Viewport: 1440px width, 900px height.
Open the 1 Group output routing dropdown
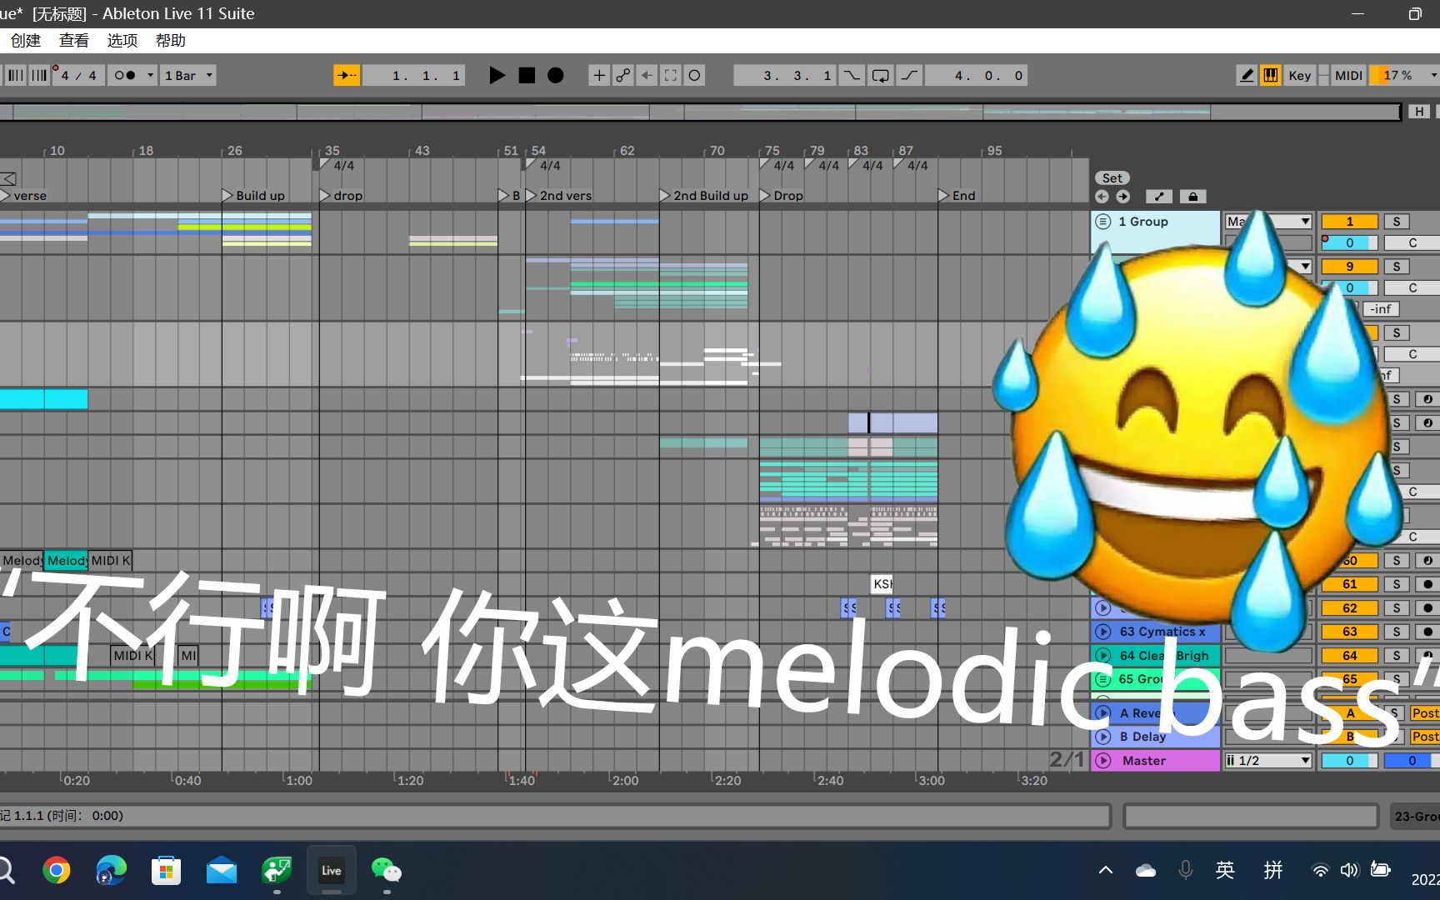(x=1268, y=221)
